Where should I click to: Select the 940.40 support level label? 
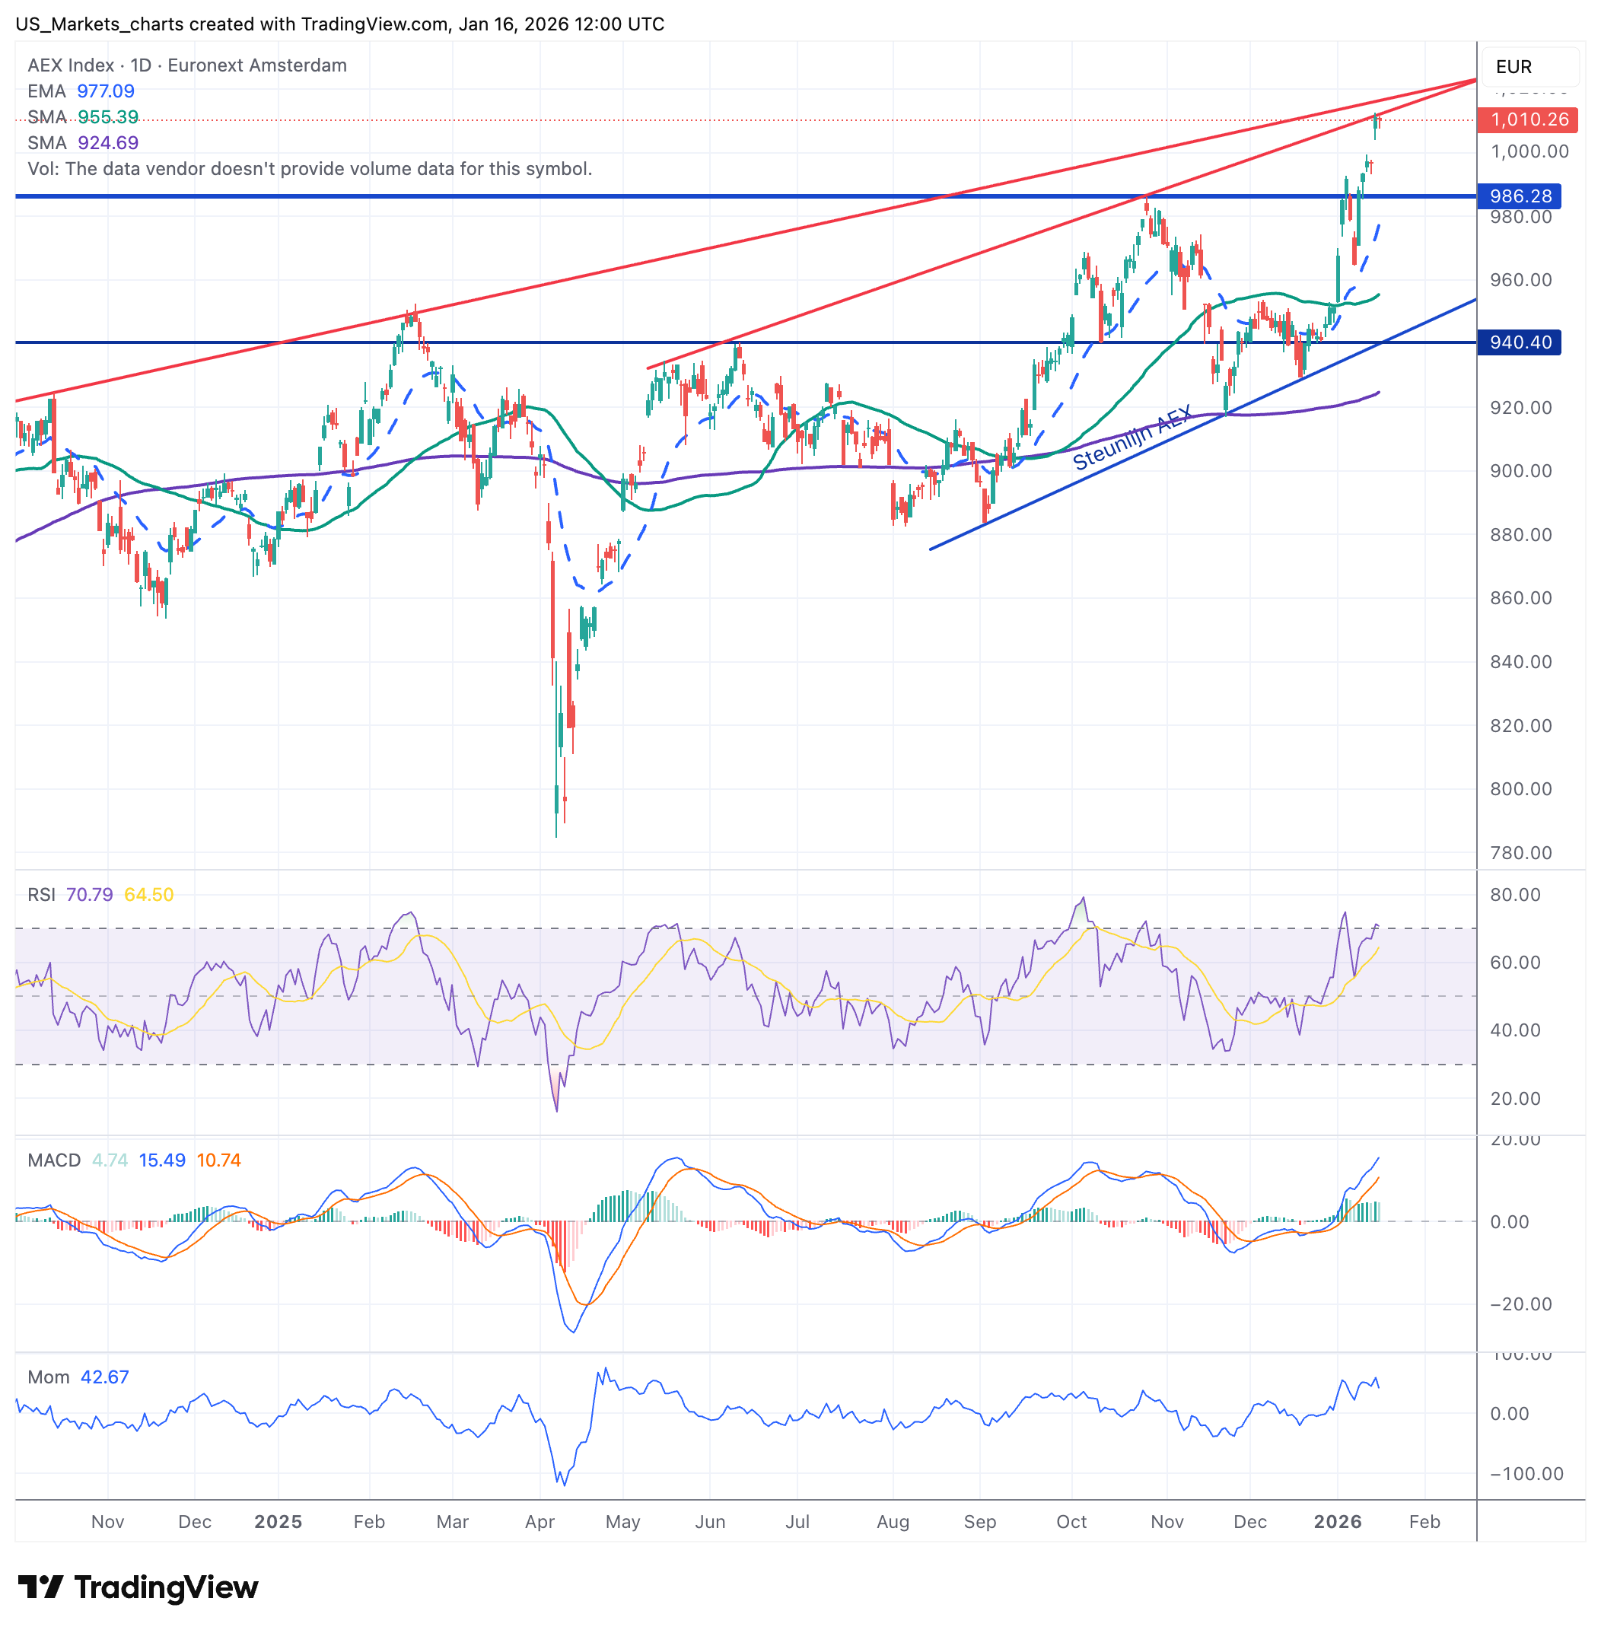1520,342
